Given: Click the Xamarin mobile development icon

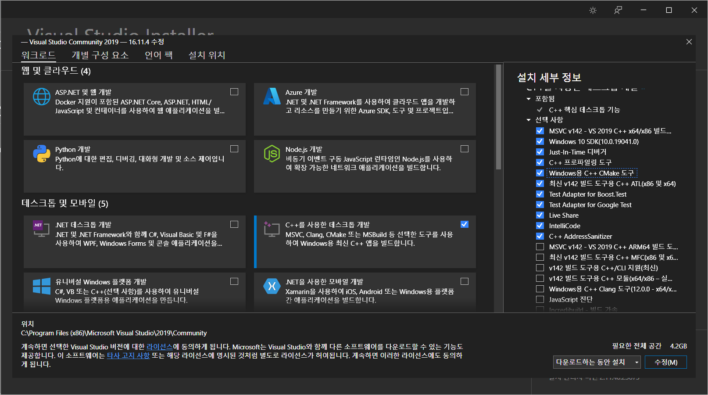Looking at the screenshot, I should click(272, 286).
